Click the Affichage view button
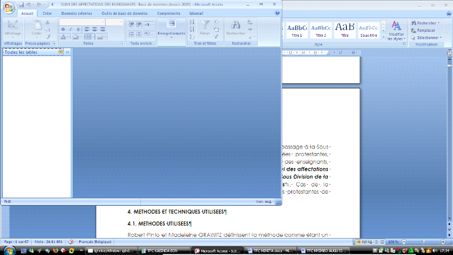453x255 pixels. 12,29
